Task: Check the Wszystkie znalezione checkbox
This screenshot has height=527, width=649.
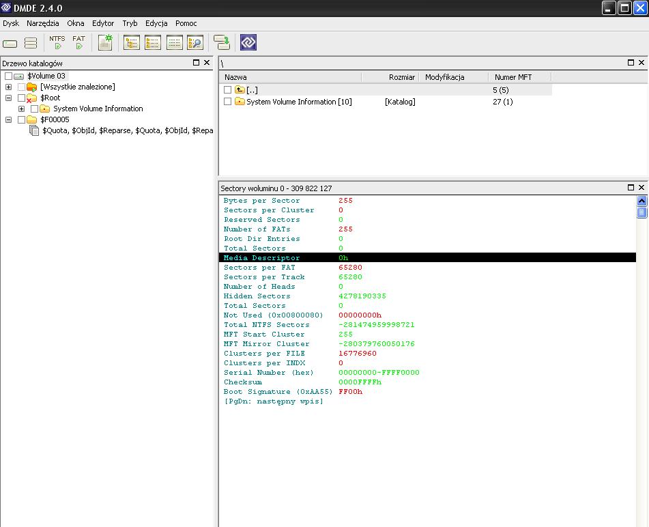Action: click(x=22, y=87)
